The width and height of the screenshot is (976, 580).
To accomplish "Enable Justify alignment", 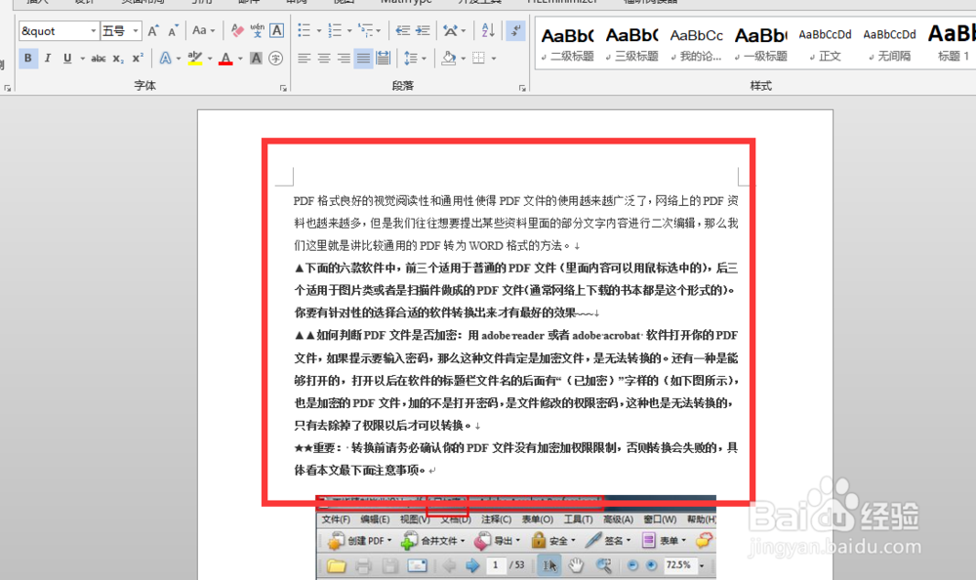I will (363, 59).
